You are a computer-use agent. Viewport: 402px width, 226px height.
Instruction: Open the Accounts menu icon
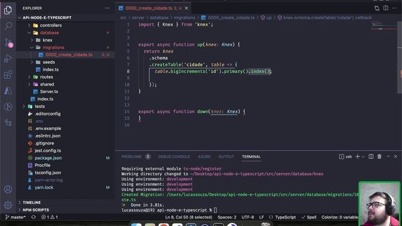pyautogui.click(x=8, y=189)
